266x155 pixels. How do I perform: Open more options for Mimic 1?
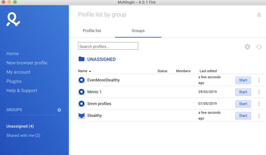pos(259,92)
